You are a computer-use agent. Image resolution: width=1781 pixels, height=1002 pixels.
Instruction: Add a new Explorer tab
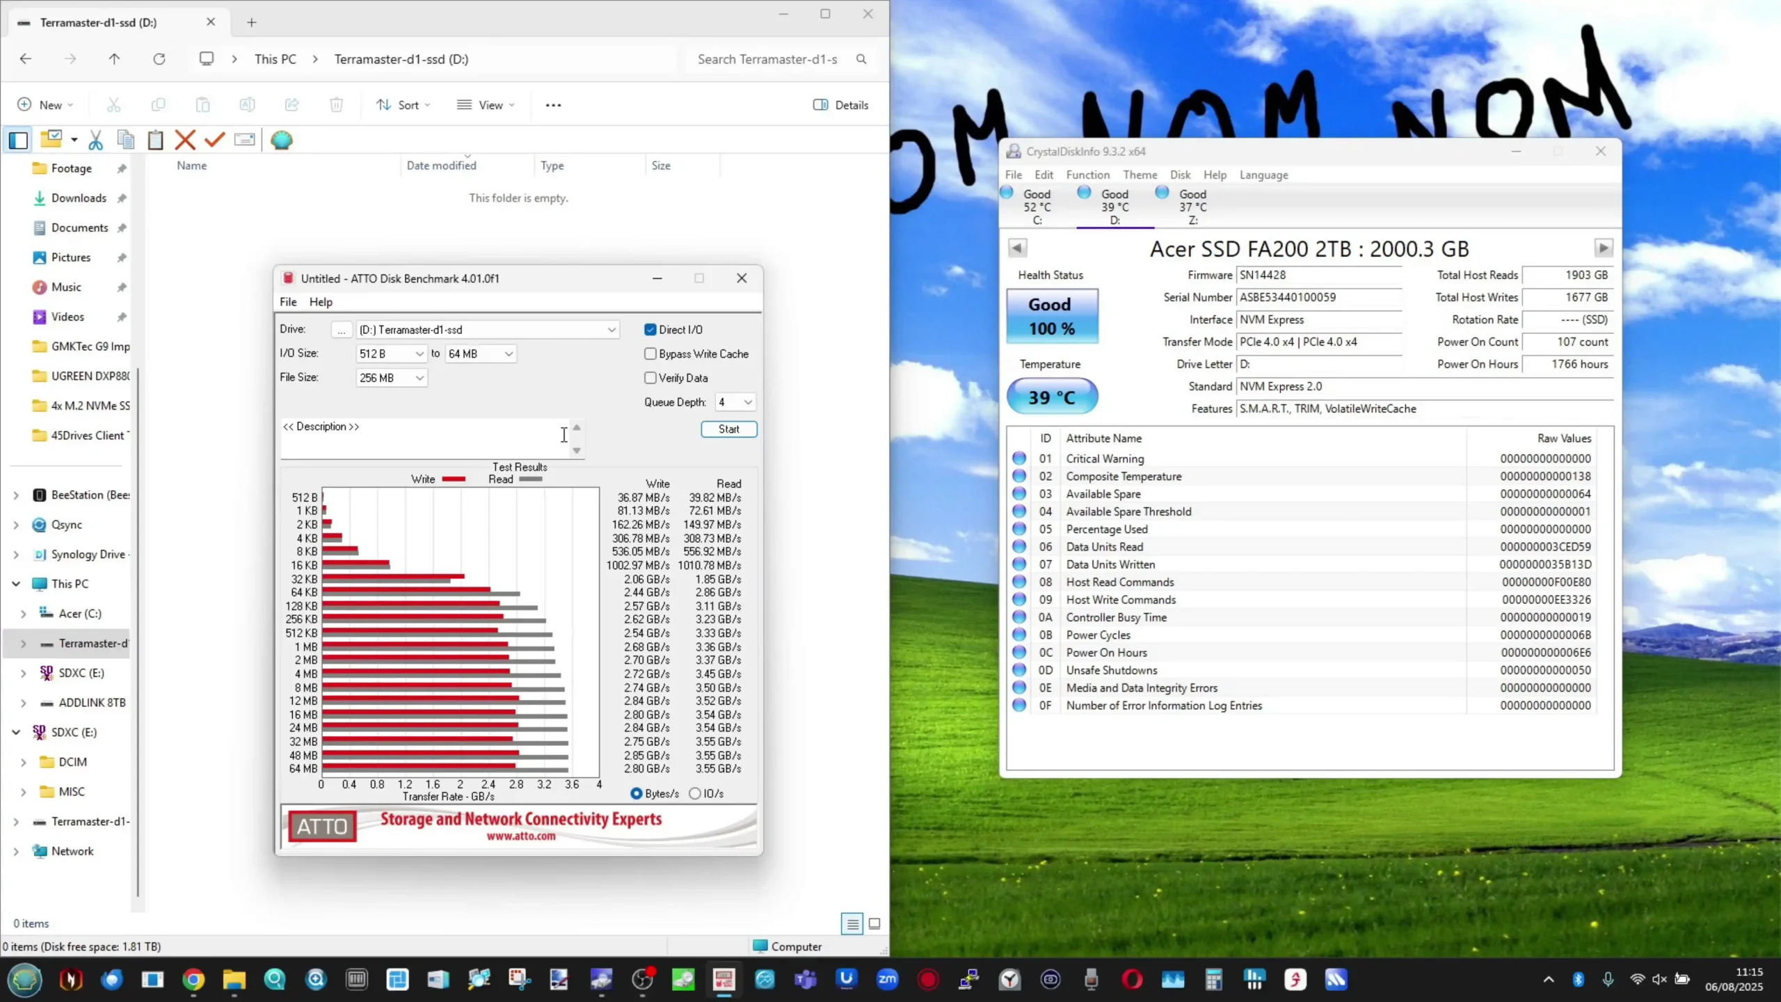tap(252, 22)
